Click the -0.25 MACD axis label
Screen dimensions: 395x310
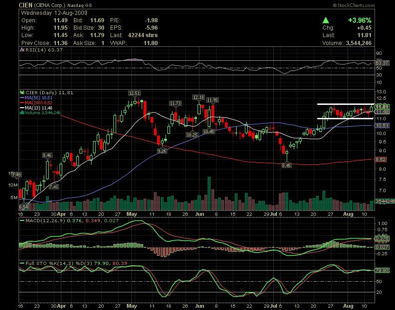tap(382, 253)
